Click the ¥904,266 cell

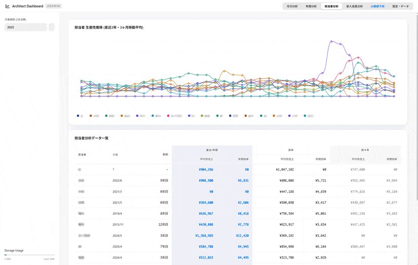(x=206, y=170)
